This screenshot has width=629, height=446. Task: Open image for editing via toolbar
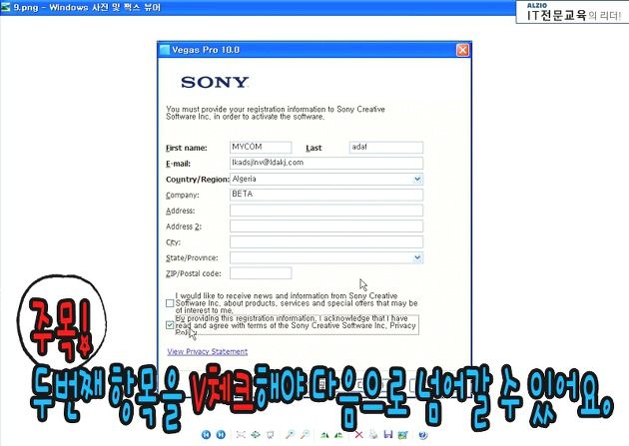click(402, 435)
